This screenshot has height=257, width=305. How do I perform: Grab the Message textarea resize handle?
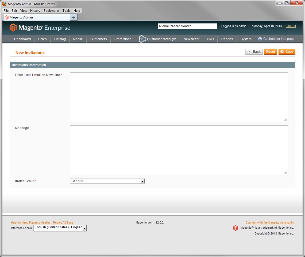tap(285, 173)
